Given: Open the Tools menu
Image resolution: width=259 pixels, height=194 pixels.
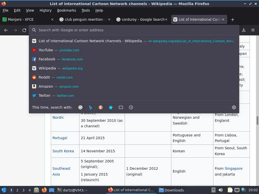Looking at the screenshot, I should (85, 10).
